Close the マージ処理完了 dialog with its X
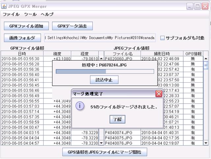This screenshot has height=159, width=211. tap(159, 93)
